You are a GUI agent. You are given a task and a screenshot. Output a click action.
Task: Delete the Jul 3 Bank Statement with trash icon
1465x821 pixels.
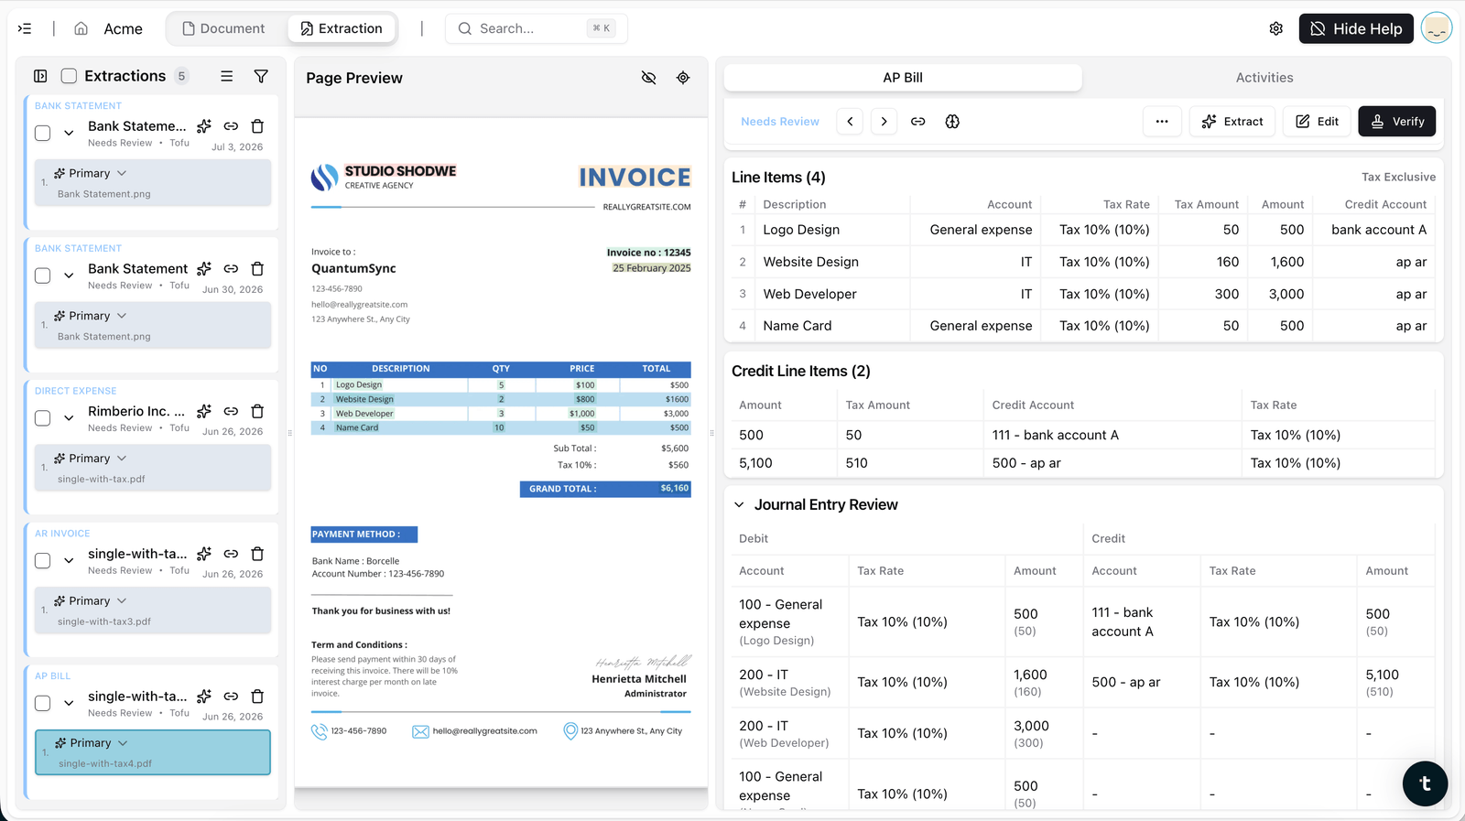[257, 126]
